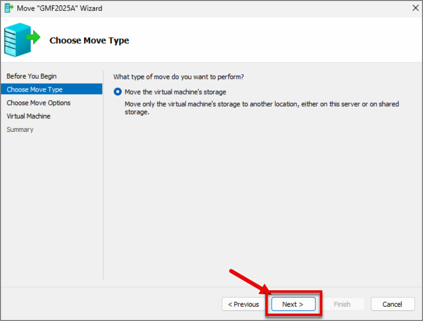This screenshot has height=321, width=423.
Task: Click the Next button
Action: coord(293,304)
